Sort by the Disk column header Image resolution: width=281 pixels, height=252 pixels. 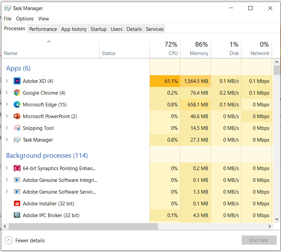(226, 49)
